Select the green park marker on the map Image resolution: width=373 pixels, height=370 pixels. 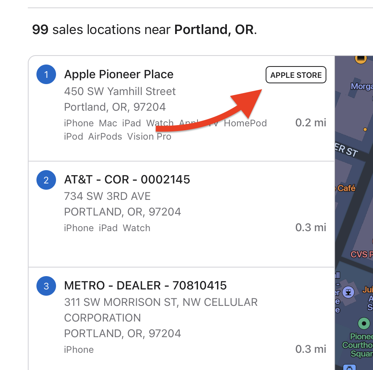click(364, 323)
